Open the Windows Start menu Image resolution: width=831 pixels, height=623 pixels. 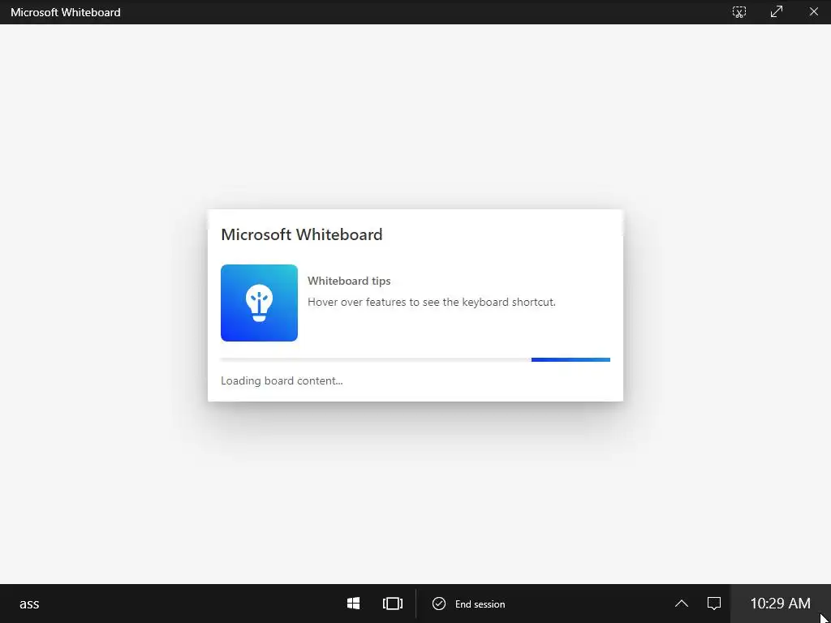point(354,604)
